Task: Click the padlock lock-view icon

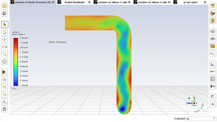Action: click(4, 109)
